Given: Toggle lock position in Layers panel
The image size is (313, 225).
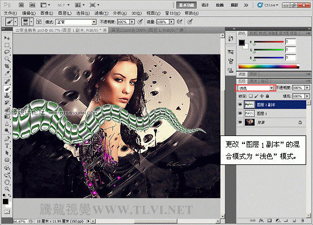Looking at the screenshot, I should [262, 96].
